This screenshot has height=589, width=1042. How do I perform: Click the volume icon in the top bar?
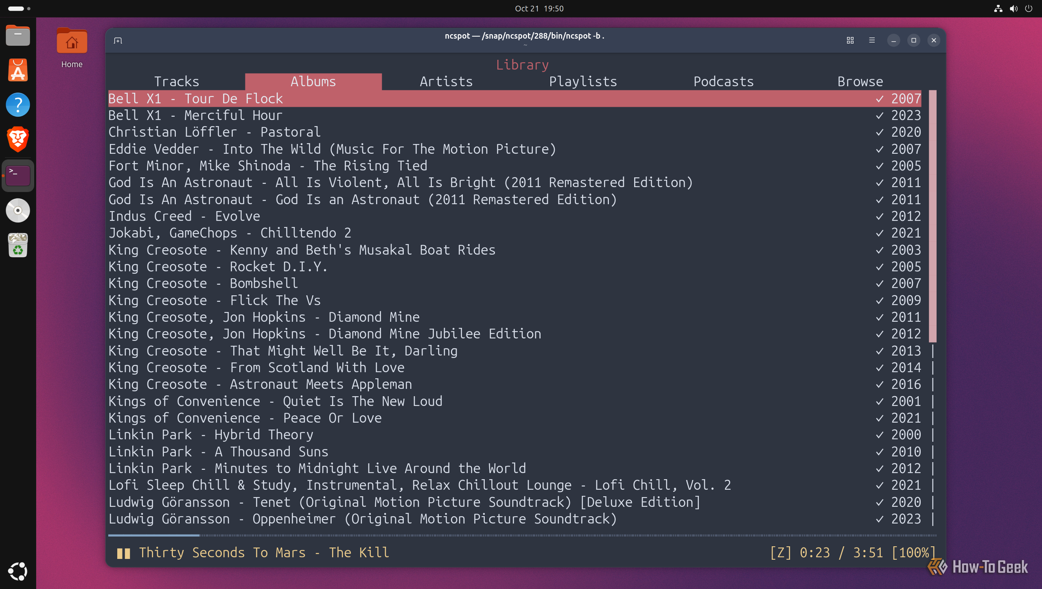tap(1014, 9)
